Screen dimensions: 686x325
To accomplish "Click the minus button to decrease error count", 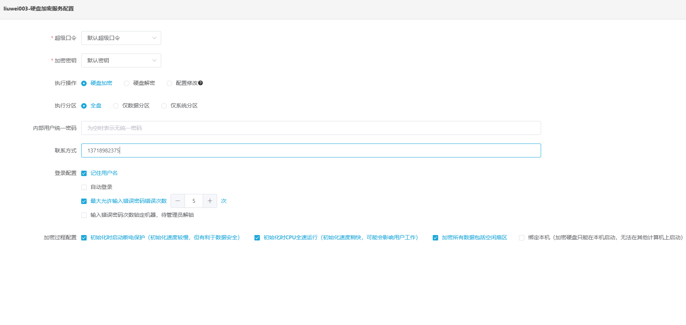I will (x=178, y=201).
